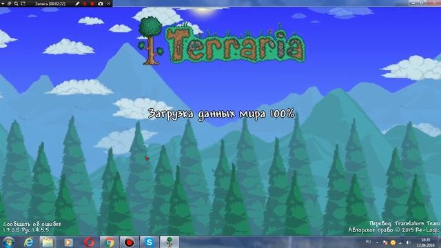This screenshot has height=248, width=441.
Task: Switch to Skype on the taskbar
Action: (149, 242)
